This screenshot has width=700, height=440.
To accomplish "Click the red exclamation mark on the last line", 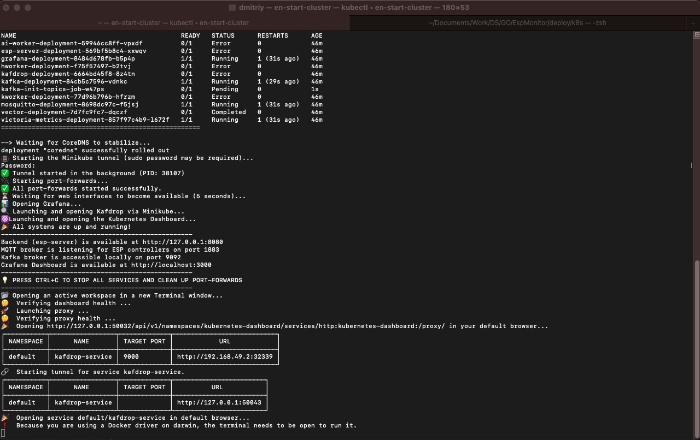I will (5, 425).
